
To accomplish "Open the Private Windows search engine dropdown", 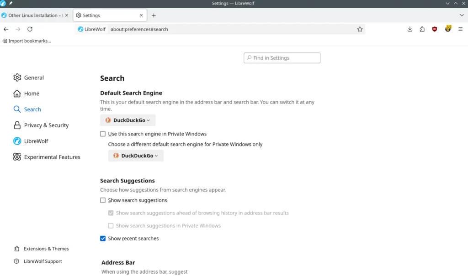I will point(135,156).
